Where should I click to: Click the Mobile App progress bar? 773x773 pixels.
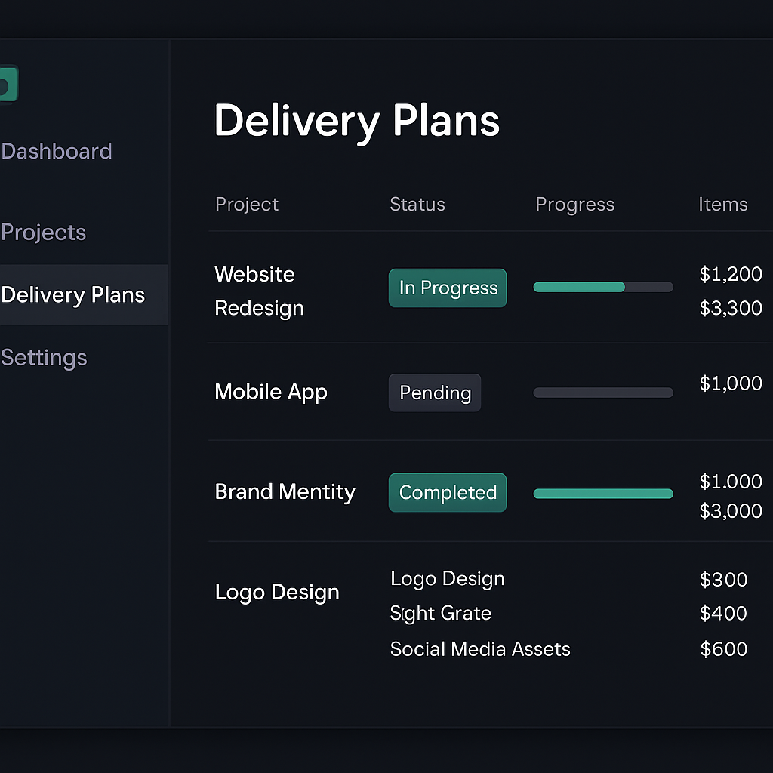click(x=603, y=393)
